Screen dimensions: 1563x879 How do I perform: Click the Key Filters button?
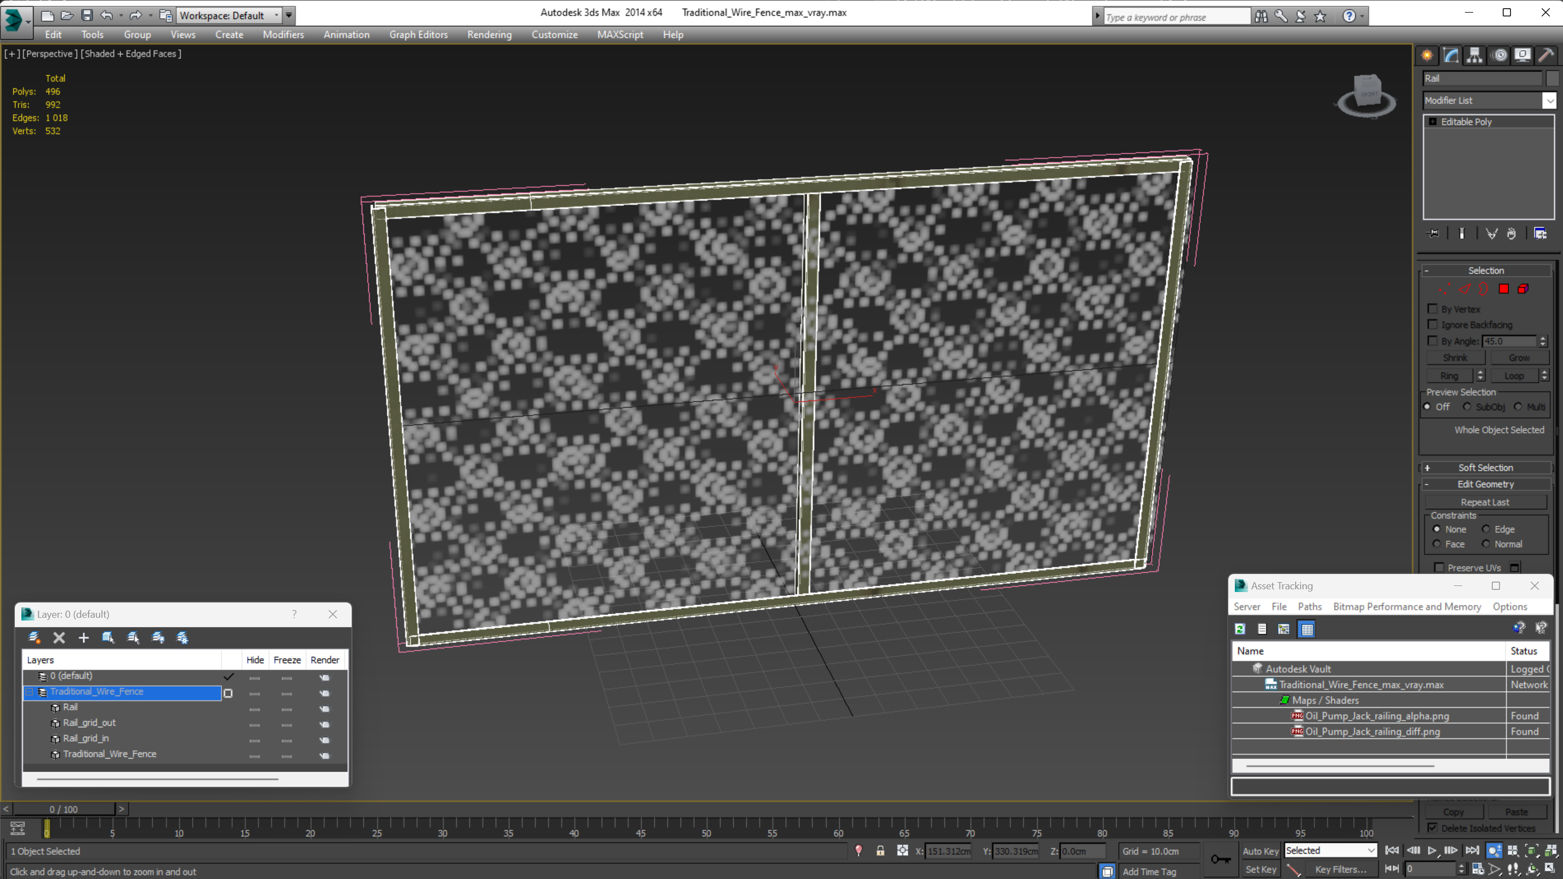click(1341, 869)
